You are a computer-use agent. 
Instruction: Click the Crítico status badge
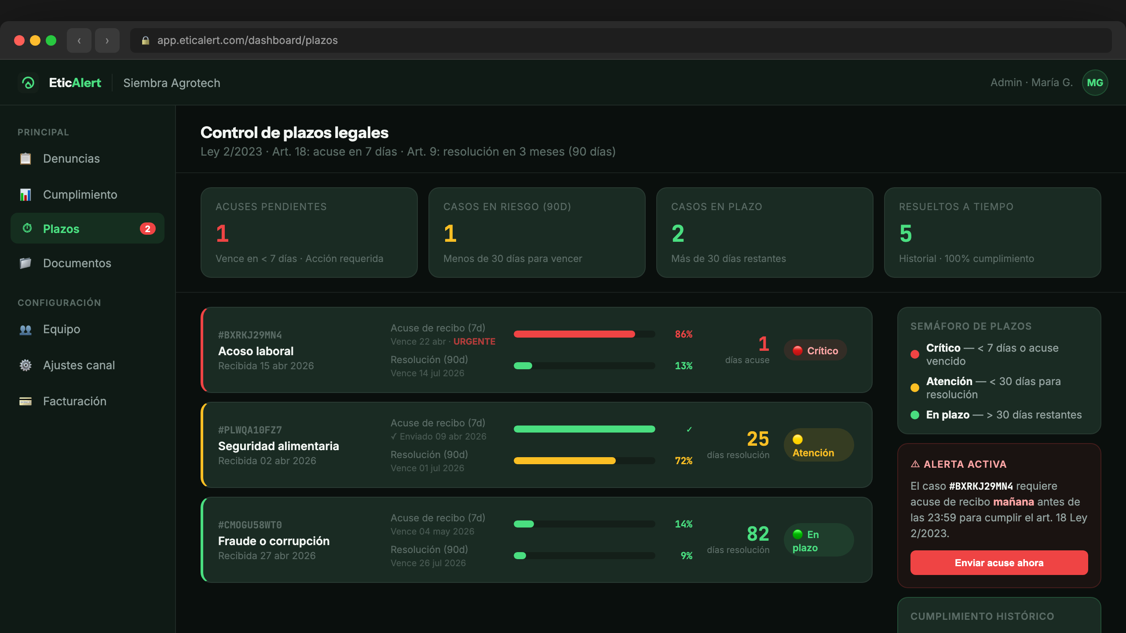point(815,350)
